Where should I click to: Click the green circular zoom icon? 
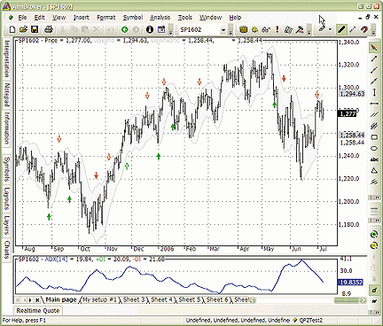tap(374, 235)
